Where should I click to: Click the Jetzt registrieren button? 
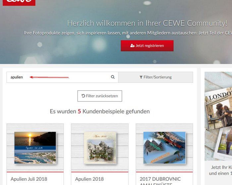point(147,45)
